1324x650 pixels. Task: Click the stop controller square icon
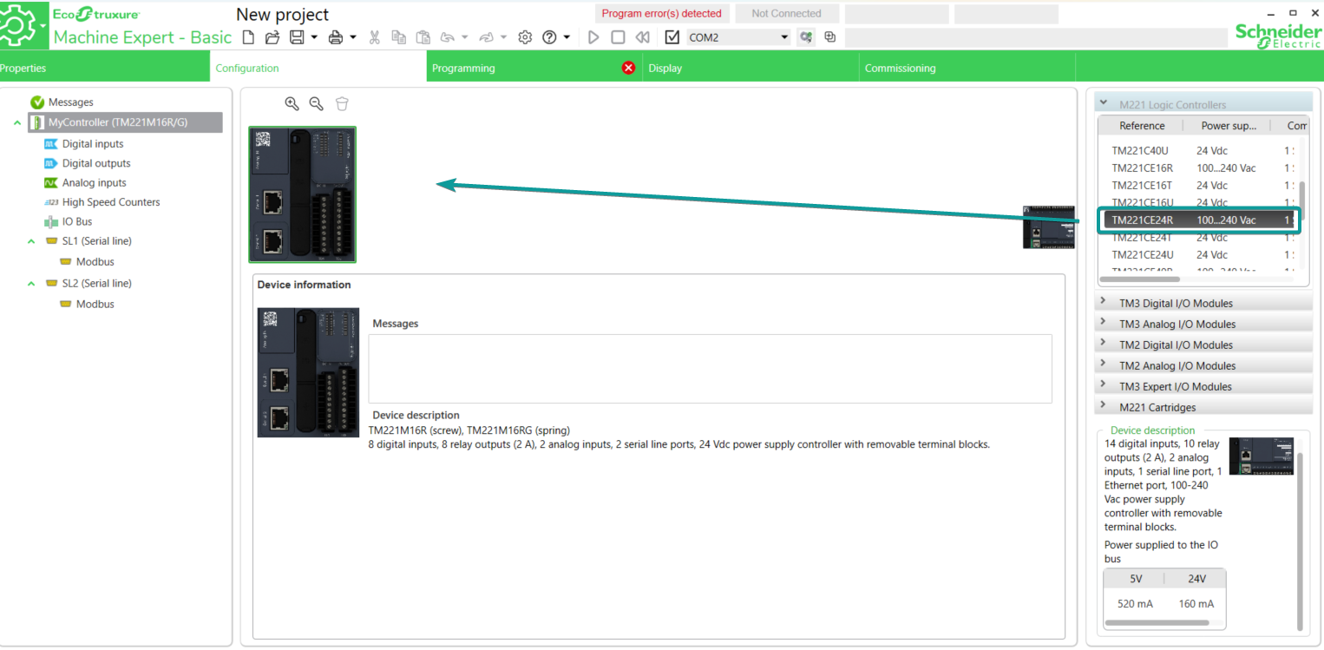(x=618, y=37)
